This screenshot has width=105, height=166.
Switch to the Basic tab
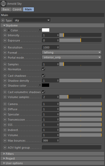(x=6, y=9)
